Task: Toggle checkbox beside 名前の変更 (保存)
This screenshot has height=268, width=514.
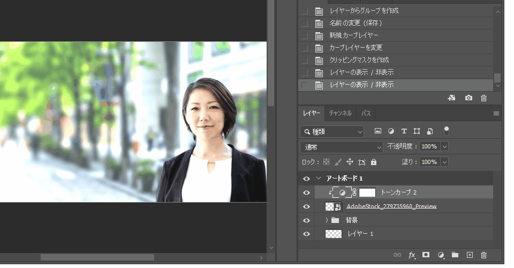Action: coord(305,23)
